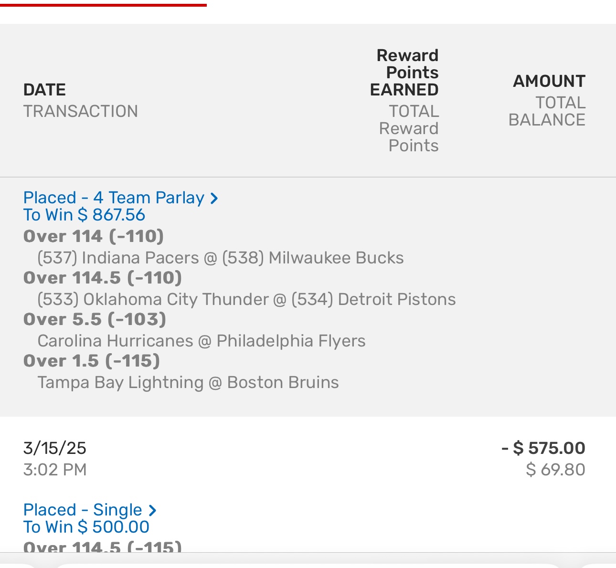The width and height of the screenshot is (616, 568).
Task: Select the Over 114 (-110) parlay leg
Action: (x=94, y=236)
